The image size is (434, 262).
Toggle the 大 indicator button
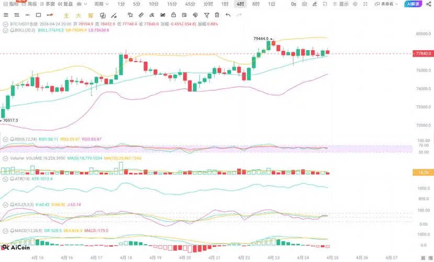(79, 16)
